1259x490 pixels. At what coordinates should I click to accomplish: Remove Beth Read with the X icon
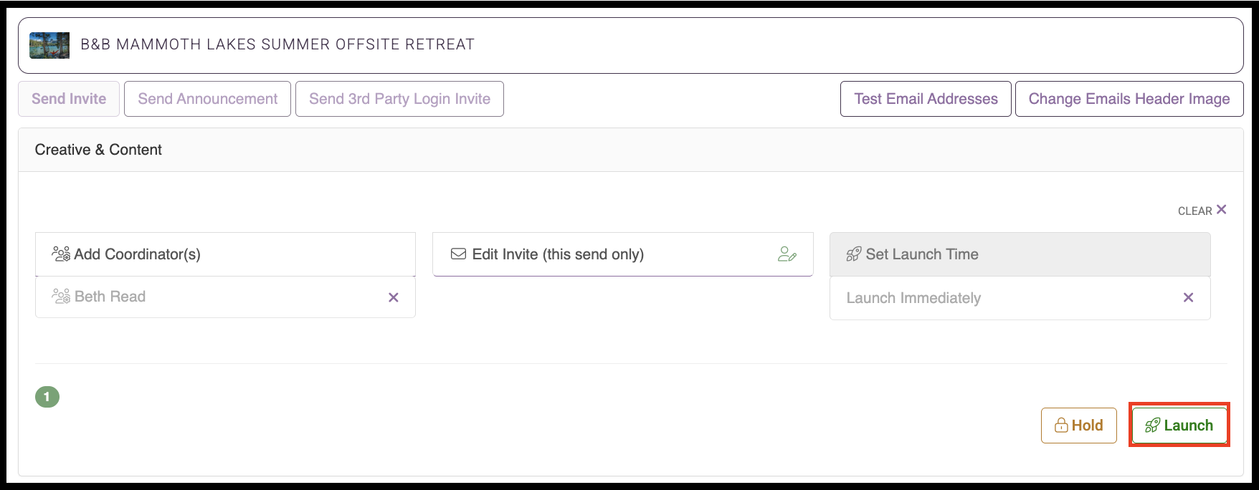click(394, 297)
